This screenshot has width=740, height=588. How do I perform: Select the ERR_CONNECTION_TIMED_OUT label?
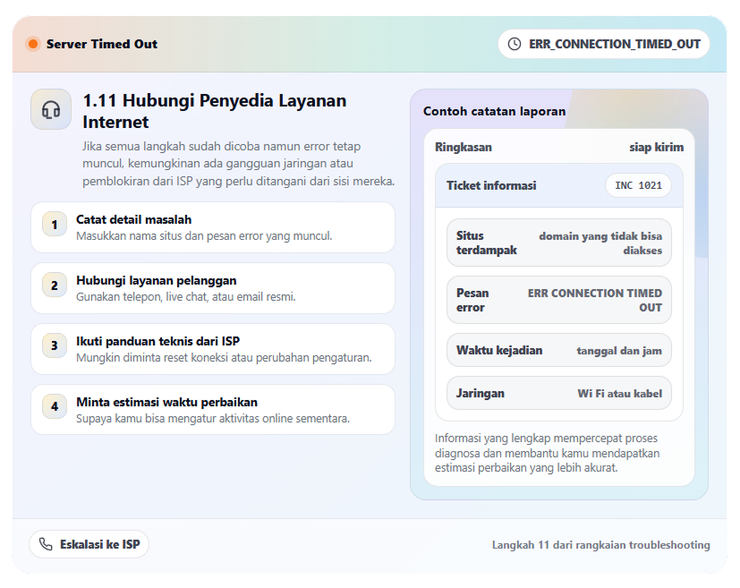coord(613,43)
